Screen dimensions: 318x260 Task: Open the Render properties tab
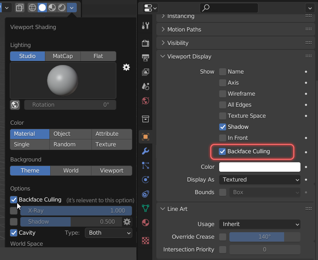tap(146, 43)
